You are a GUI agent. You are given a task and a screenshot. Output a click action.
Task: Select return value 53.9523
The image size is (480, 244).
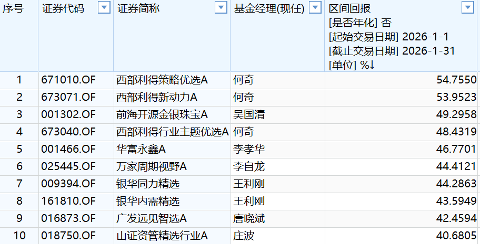pyautogui.click(x=456, y=97)
